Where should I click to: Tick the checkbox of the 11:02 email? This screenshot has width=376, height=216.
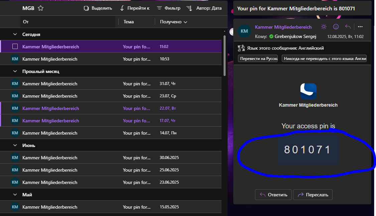click(15, 46)
